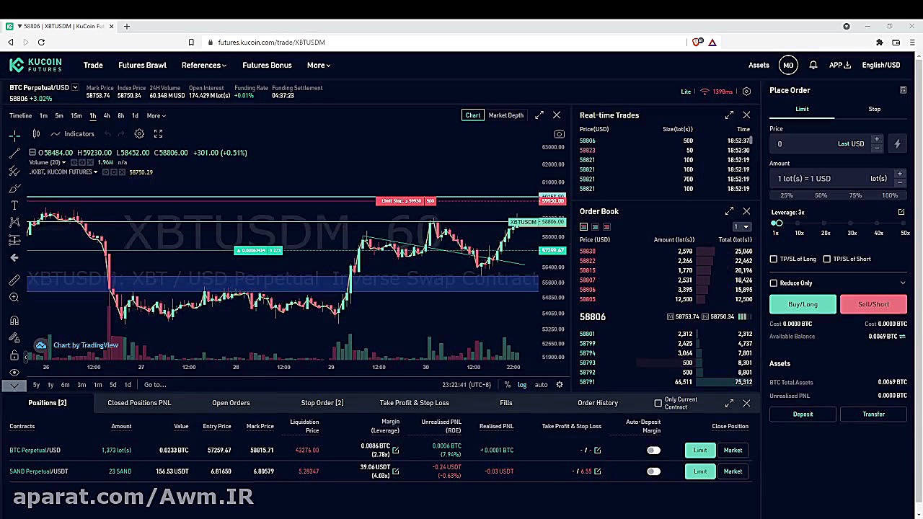Close SAND Perpetual position with Limit

(x=700, y=471)
